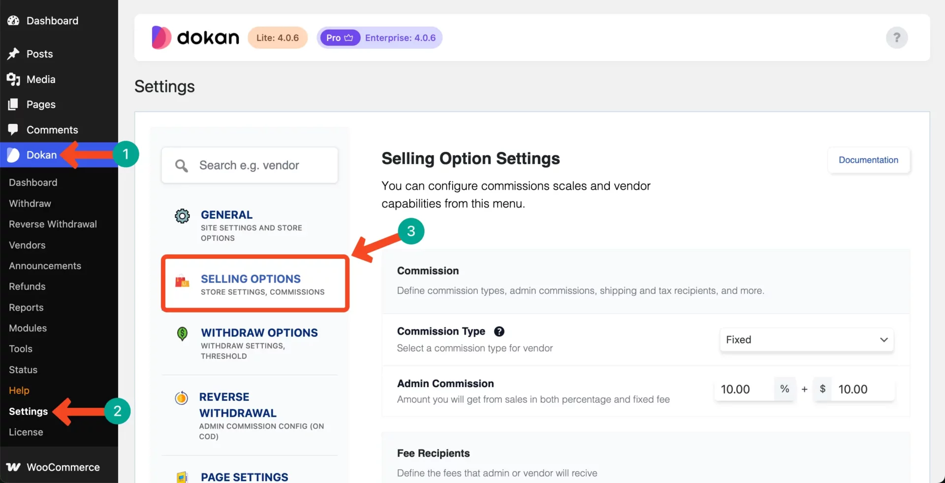Open the Commission Type dropdown
Viewport: 945px width, 483px height.
(807, 340)
